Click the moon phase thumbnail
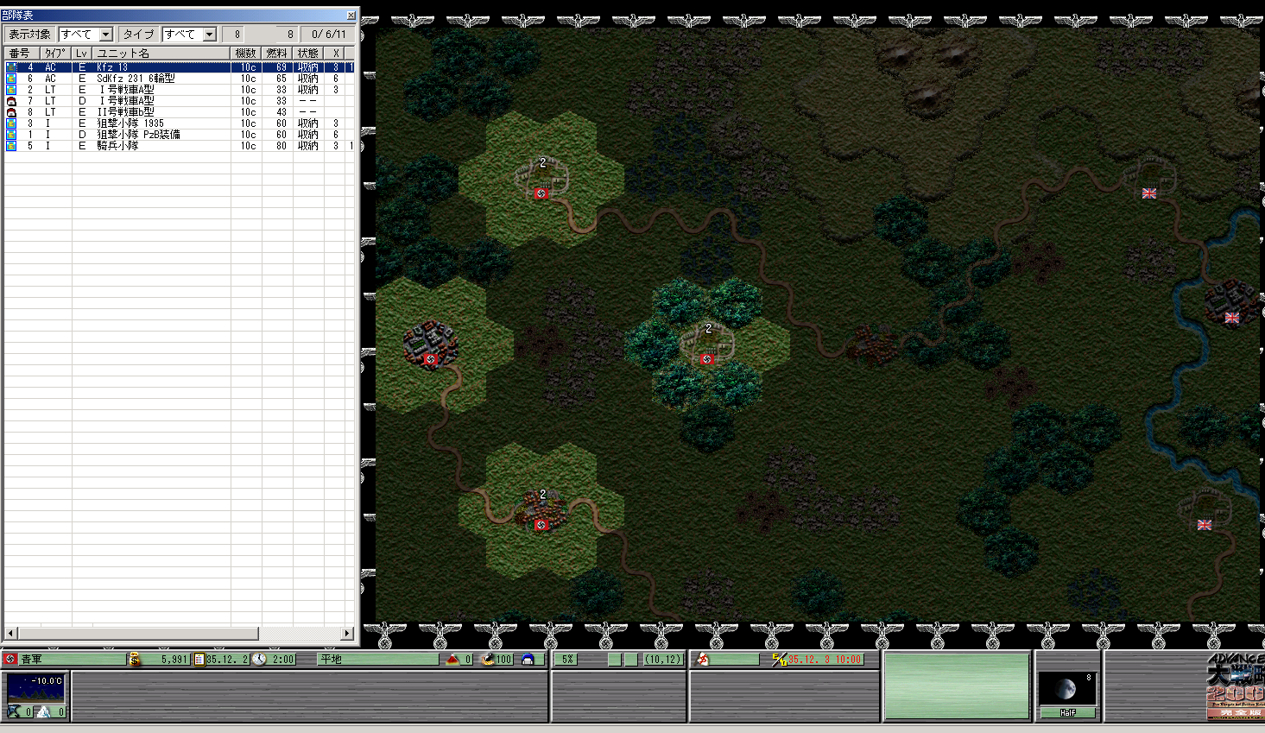1265x733 pixels. (1067, 689)
